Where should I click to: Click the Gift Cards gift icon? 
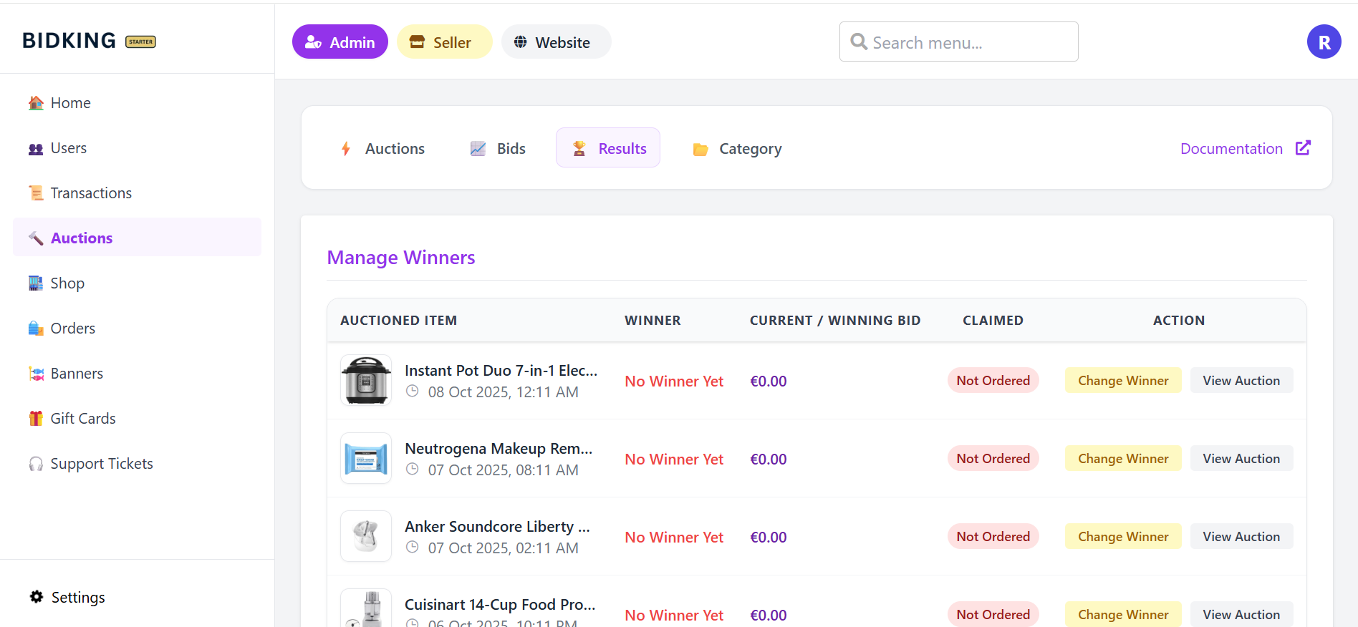[36, 419]
